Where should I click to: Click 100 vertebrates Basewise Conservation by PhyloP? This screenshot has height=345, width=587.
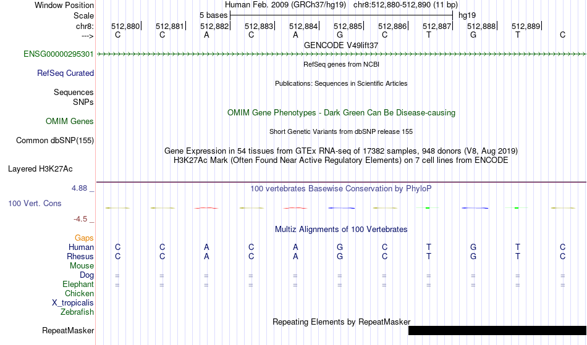point(341,189)
